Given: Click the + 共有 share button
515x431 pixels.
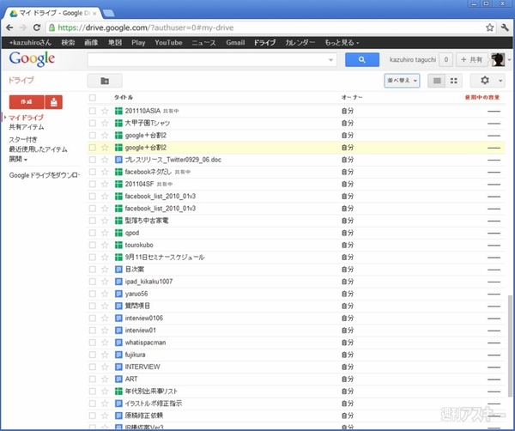Looking at the screenshot, I should (471, 60).
